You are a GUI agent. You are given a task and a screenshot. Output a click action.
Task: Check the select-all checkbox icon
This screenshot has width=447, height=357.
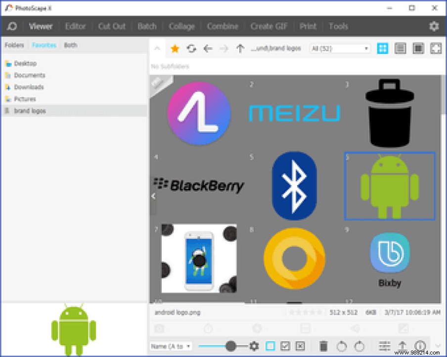point(285,346)
